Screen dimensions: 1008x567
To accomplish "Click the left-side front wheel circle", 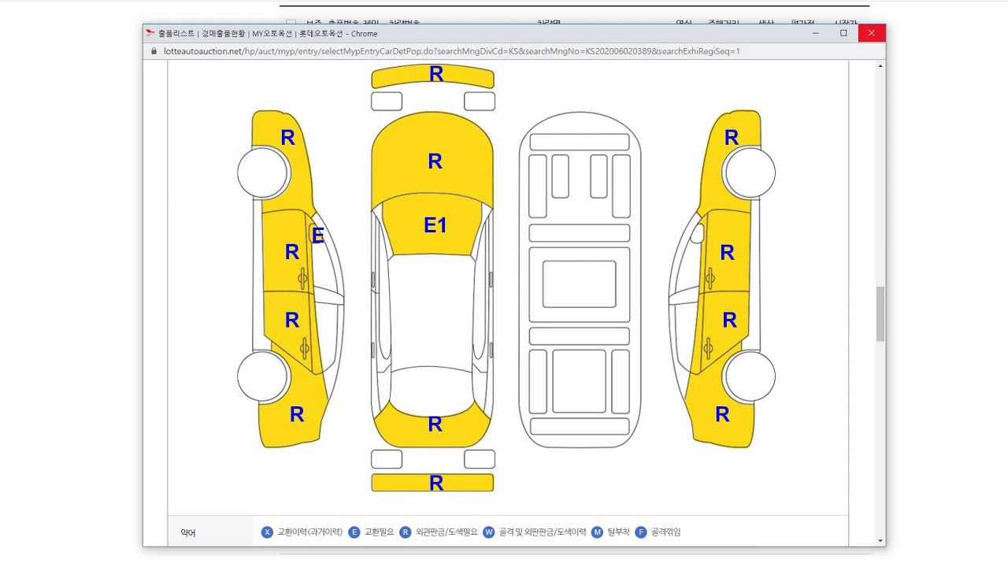I will 263,172.
